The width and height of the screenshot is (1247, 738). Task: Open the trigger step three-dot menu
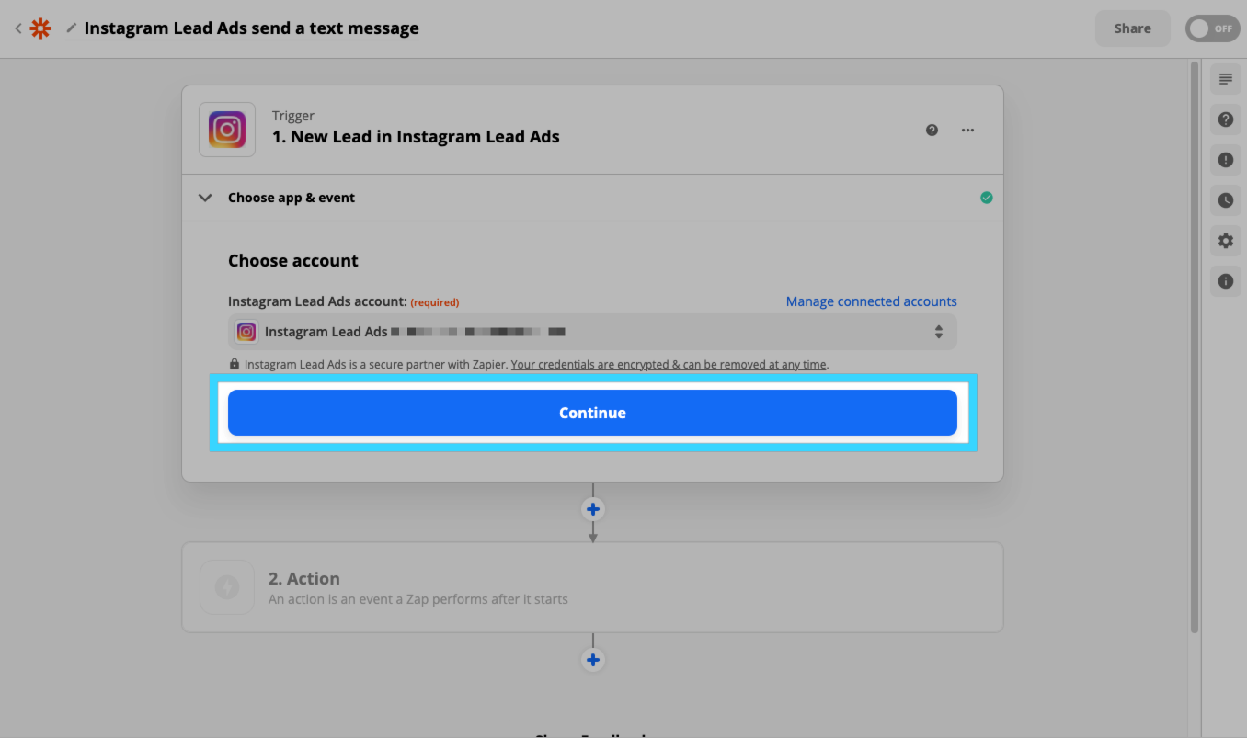click(x=967, y=130)
